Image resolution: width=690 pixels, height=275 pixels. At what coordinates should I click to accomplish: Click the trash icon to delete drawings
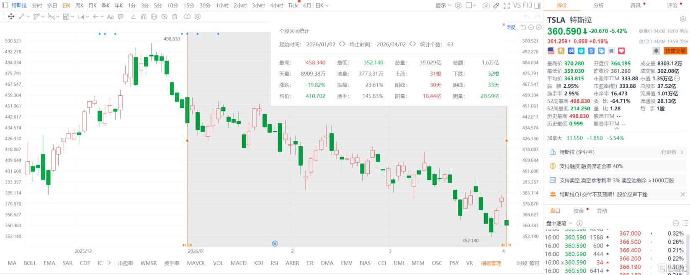point(175,17)
